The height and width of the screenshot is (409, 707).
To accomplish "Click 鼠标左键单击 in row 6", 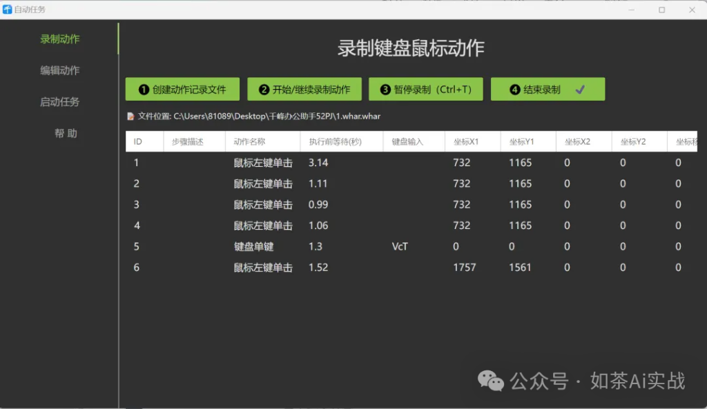I will pos(263,268).
